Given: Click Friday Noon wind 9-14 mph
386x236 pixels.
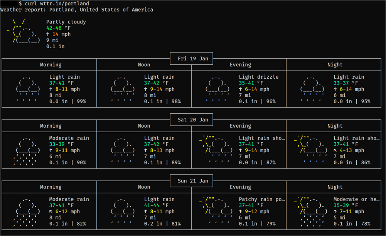Looking at the screenshot, I should click(x=159, y=89).
